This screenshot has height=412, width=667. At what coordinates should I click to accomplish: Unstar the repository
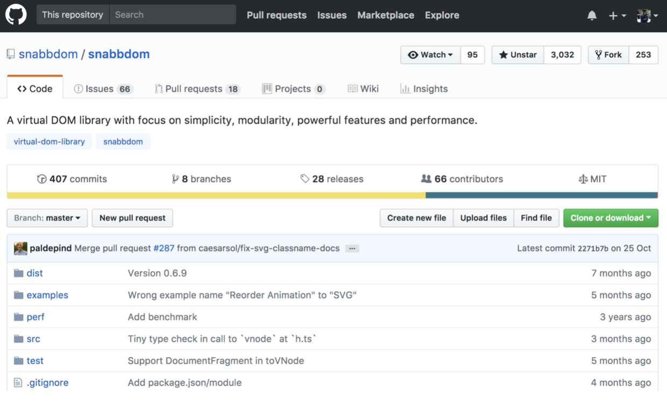click(517, 55)
